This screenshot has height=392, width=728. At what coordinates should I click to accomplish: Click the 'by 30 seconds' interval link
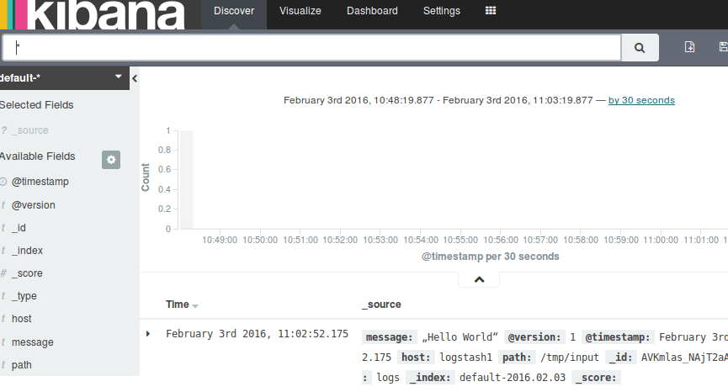click(x=641, y=100)
